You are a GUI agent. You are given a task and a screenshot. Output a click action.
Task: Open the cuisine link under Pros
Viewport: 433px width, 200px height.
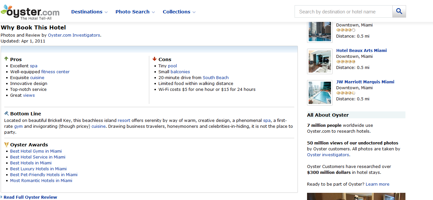point(37,77)
